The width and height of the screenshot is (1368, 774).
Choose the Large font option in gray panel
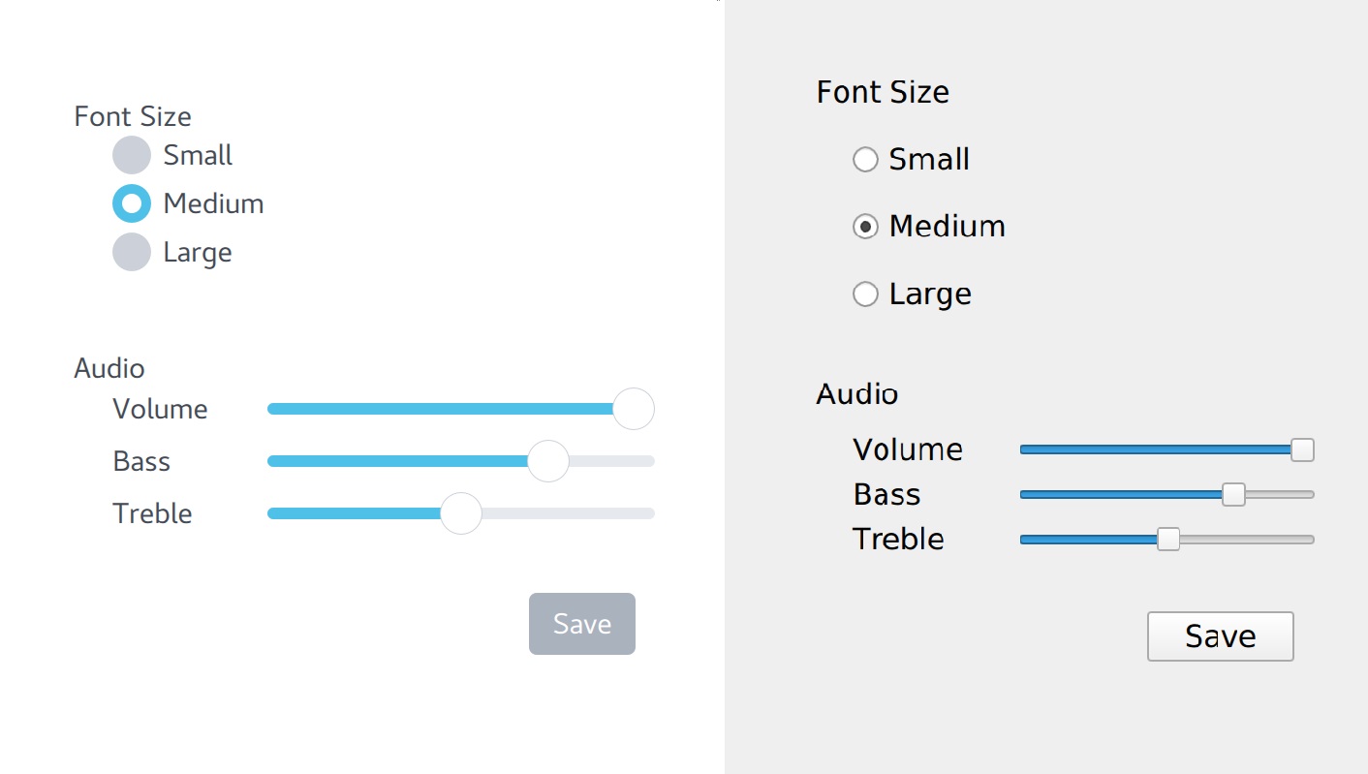[865, 294]
